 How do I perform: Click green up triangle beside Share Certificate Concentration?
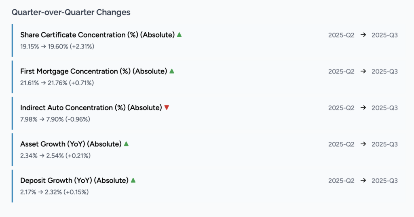[179, 35]
